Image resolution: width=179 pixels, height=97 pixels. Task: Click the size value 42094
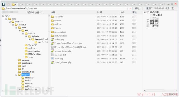(122, 58)
